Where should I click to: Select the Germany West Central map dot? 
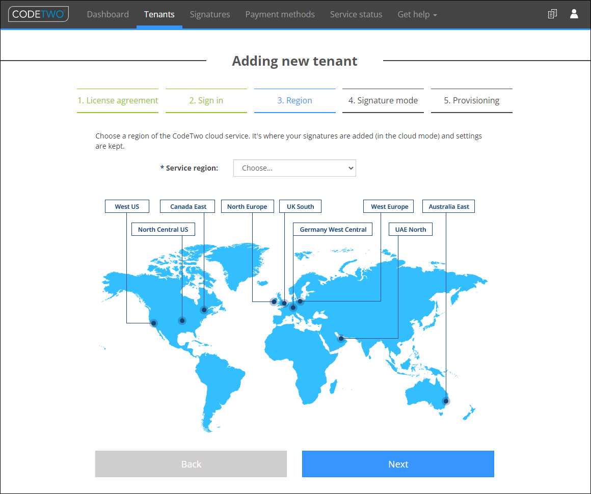[x=293, y=308]
